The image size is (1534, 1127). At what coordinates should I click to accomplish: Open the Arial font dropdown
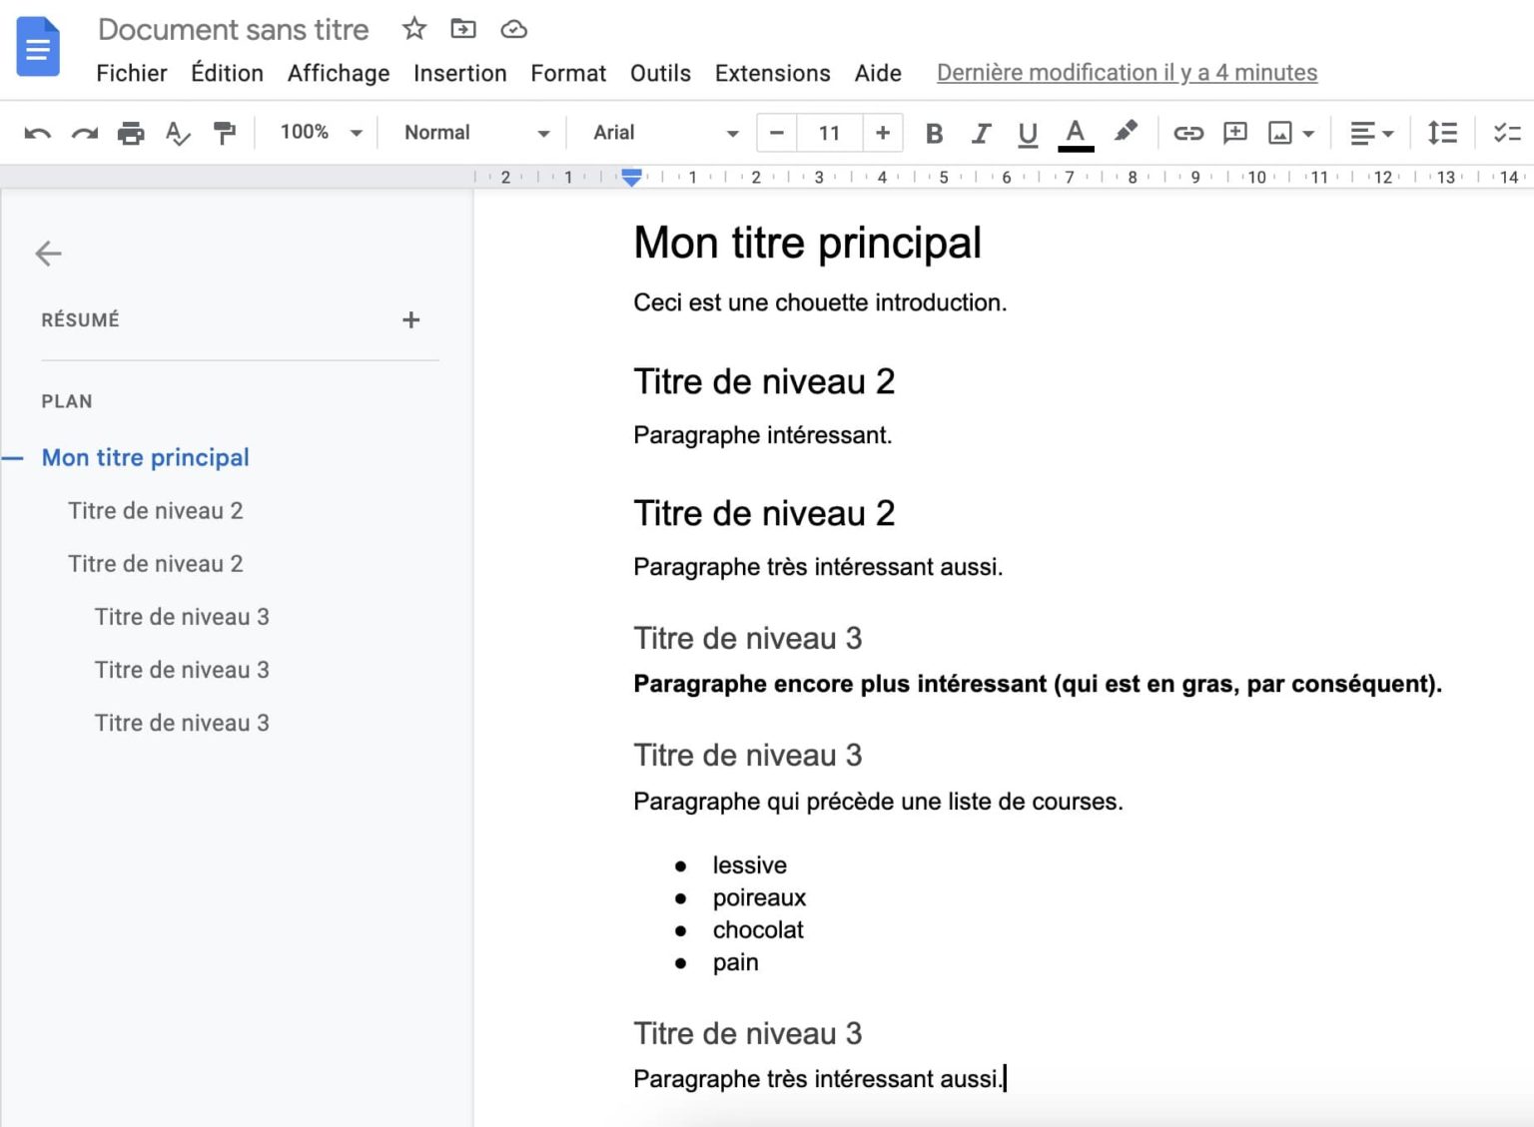[664, 132]
